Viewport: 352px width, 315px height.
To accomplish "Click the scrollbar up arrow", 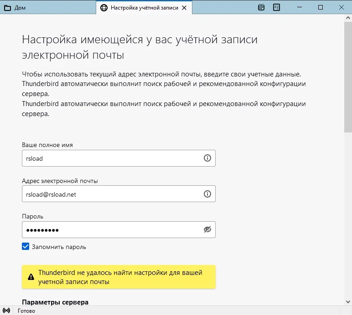I will (x=348, y=19).
